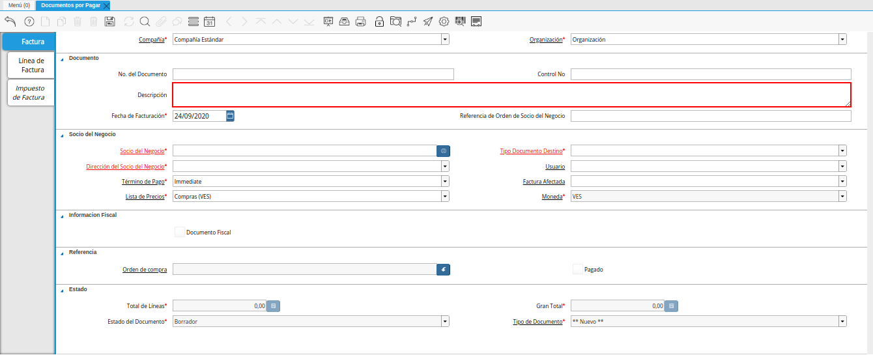The width and height of the screenshot is (873, 355).
Task: Click the gear process icon in toolbar
Action: (x=444, y=21)
